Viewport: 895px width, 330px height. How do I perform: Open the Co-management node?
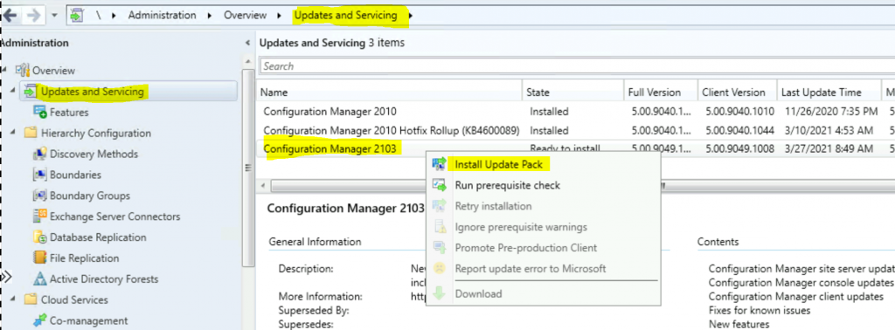coord(88,320)
